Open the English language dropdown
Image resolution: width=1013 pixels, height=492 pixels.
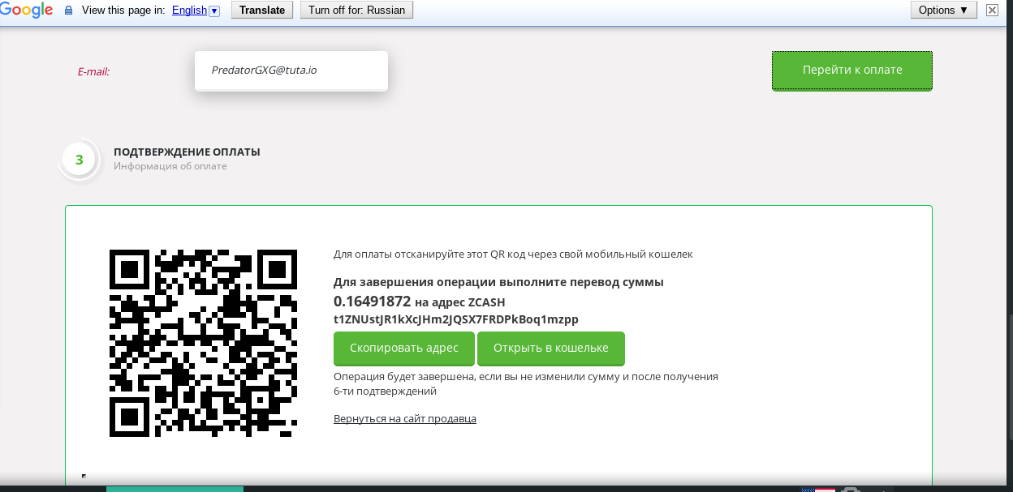pyautogui.click(x=196, y=11)
